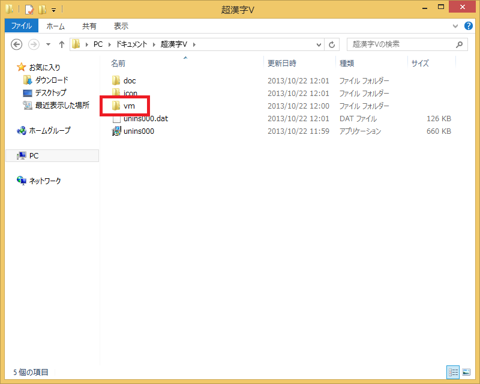This screenshot has height=384, width=480.
Task: Sort files by 更新日時 column
Action: [x=282, y=63]
